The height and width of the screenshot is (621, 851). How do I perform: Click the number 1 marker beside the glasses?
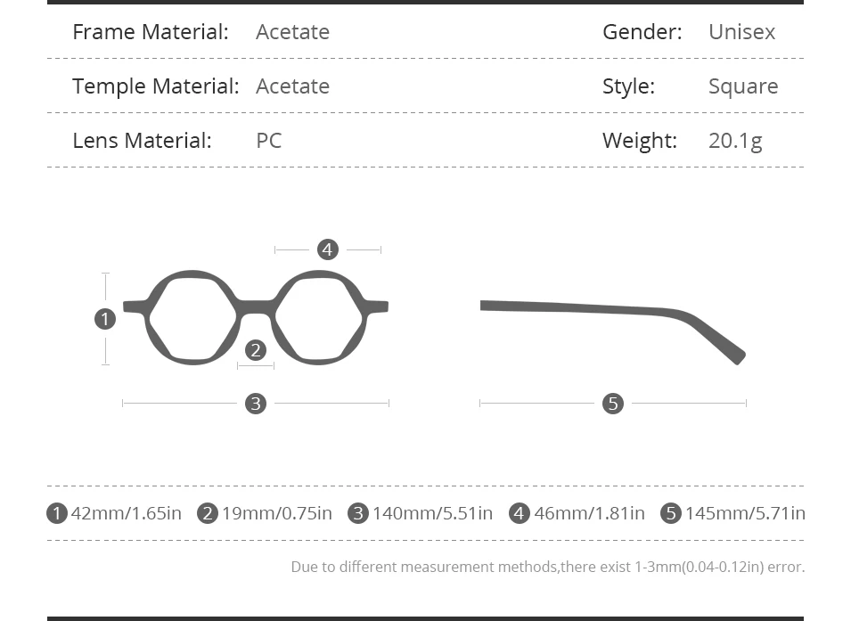[x=105, y=319]
